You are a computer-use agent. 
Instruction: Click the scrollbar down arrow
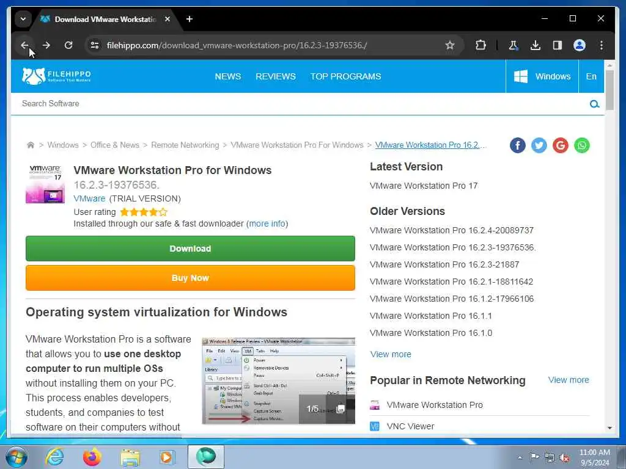click(x=609, y=428)
